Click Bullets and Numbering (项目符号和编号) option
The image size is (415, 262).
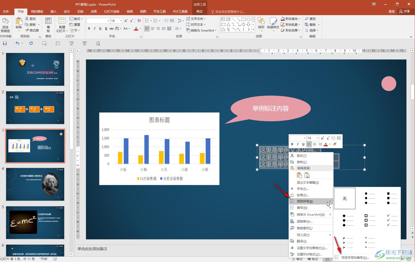coord(355,257)
